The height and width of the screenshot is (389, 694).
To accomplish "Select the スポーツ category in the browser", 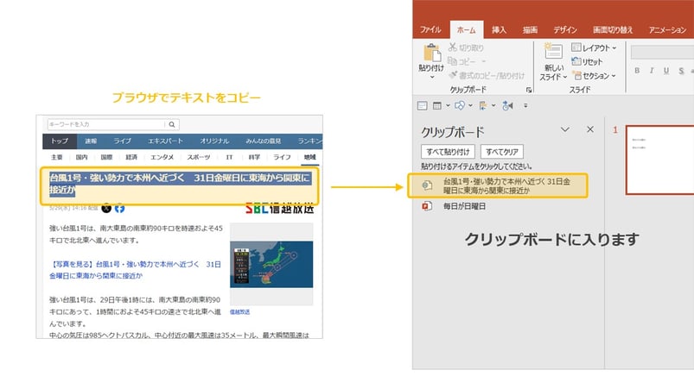I will click(198, 157).
